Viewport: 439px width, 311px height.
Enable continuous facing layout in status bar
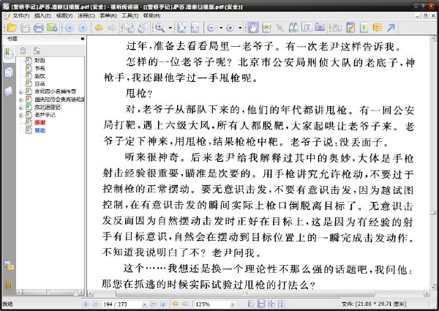[271, 304]
